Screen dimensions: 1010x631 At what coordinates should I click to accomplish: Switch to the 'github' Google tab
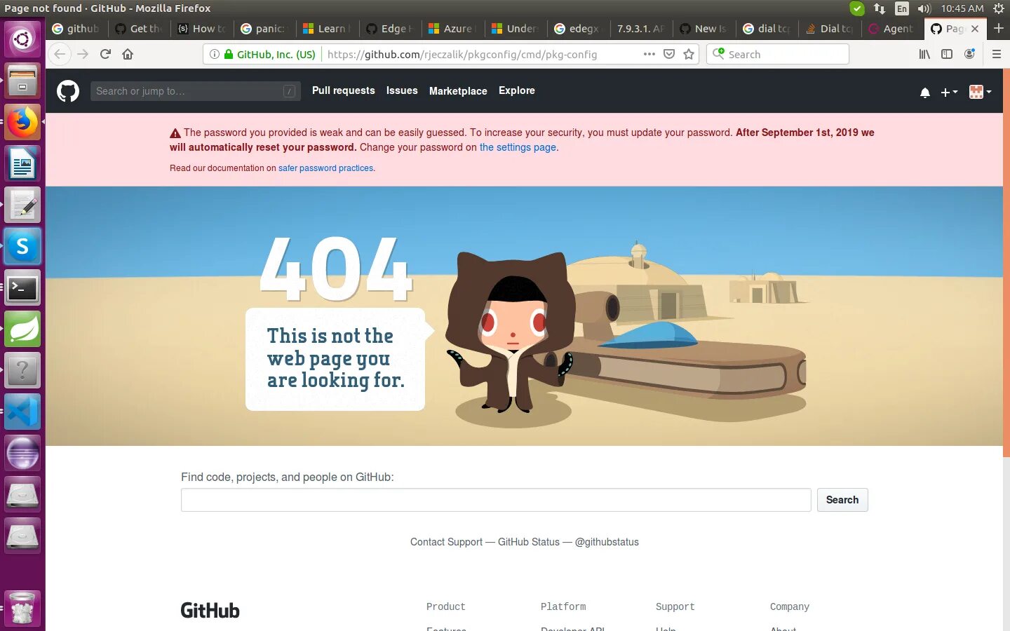coord(76,29)
